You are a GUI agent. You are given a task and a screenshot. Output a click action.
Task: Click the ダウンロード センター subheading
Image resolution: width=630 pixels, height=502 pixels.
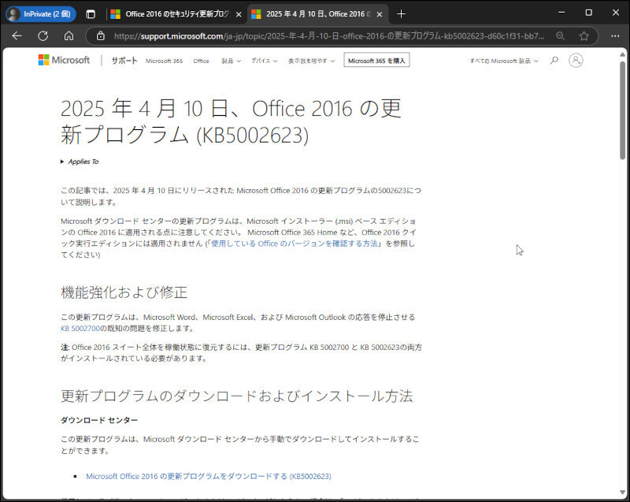coord(99,420)
